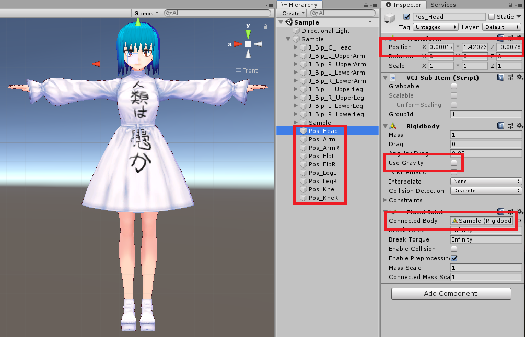Toggle the Scalable checkbox
525x337 pixels.
click(454, 95)
